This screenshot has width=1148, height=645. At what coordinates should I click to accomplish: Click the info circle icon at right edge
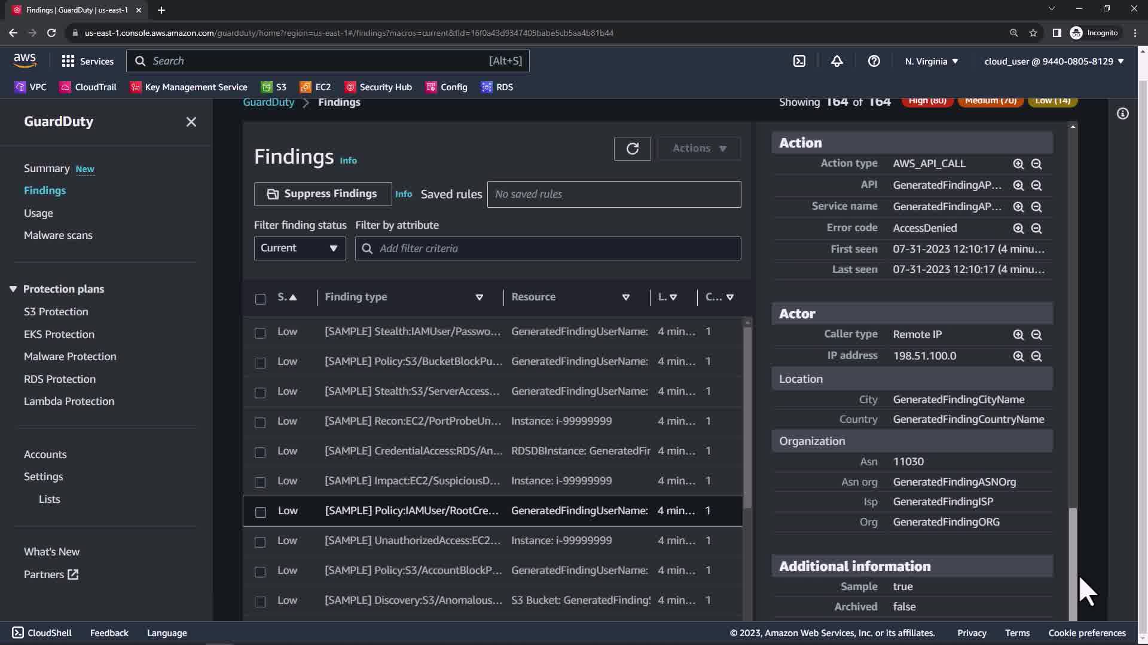coord(1122,113)
